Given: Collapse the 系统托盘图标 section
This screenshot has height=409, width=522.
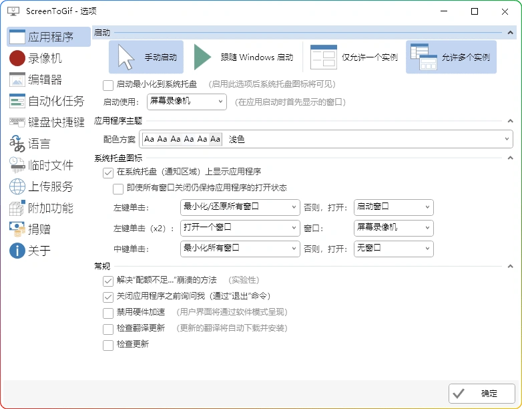Looking at the screenshot, I should [510, 158].
